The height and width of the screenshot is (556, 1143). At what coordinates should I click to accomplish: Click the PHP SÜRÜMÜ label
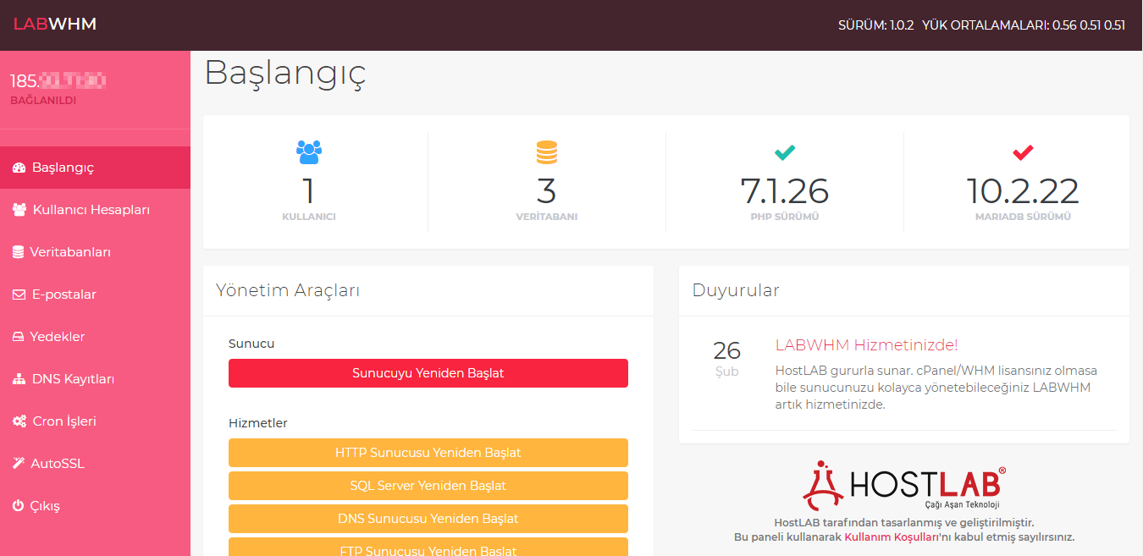(785, 217)
